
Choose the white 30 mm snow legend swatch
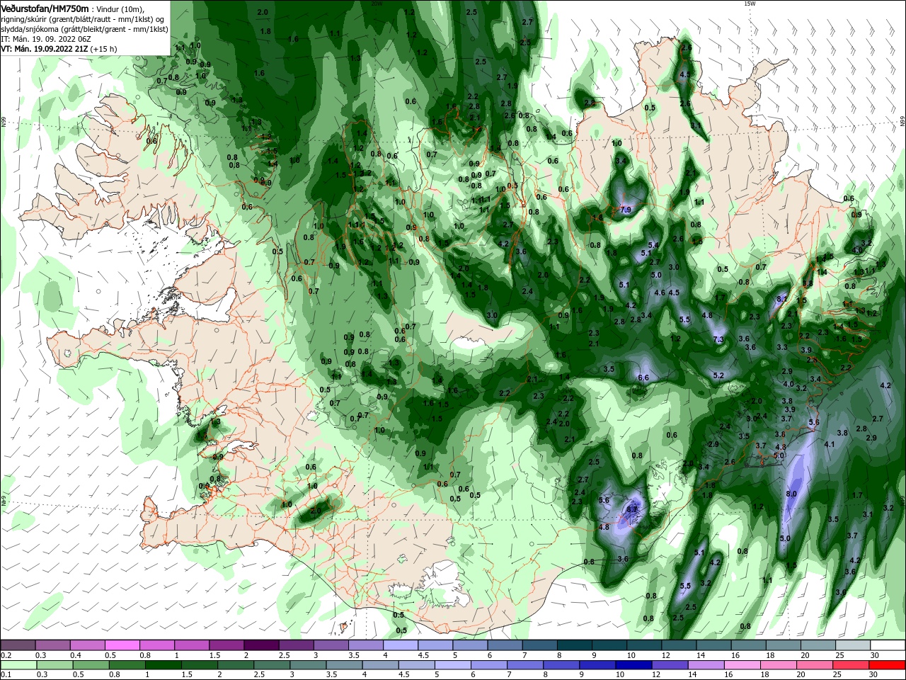coord(887,645)
